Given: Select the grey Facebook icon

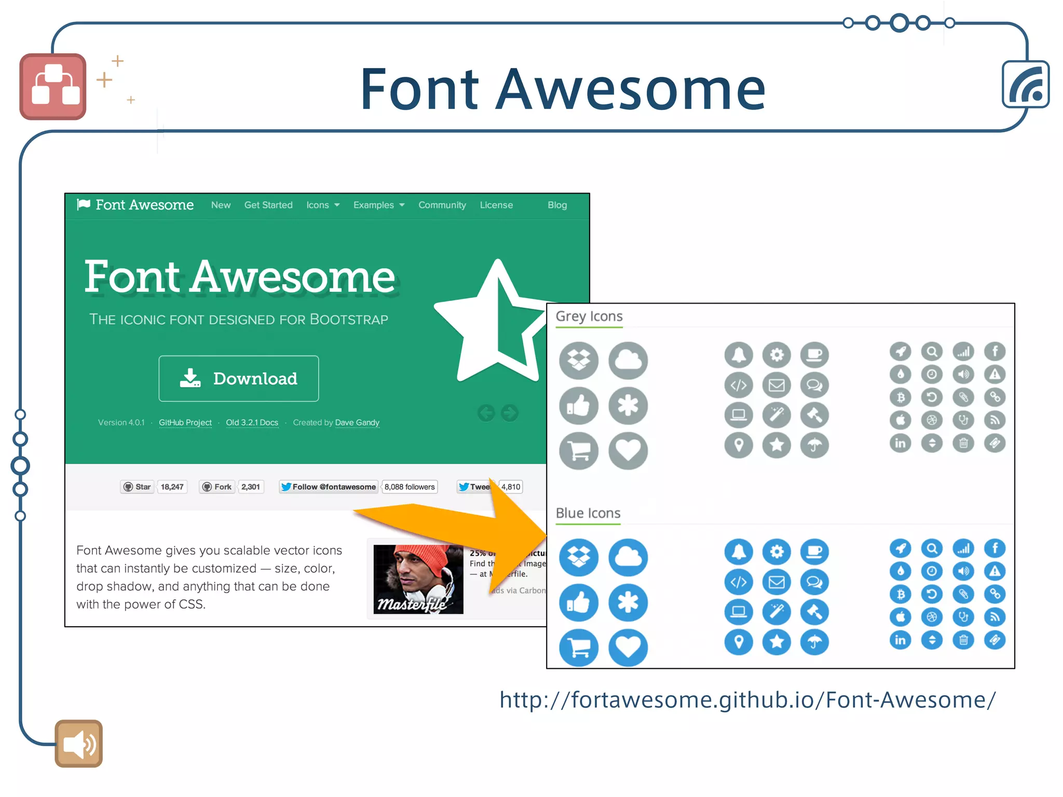Looking at the screenshot, I should click(x=995, y=351).
